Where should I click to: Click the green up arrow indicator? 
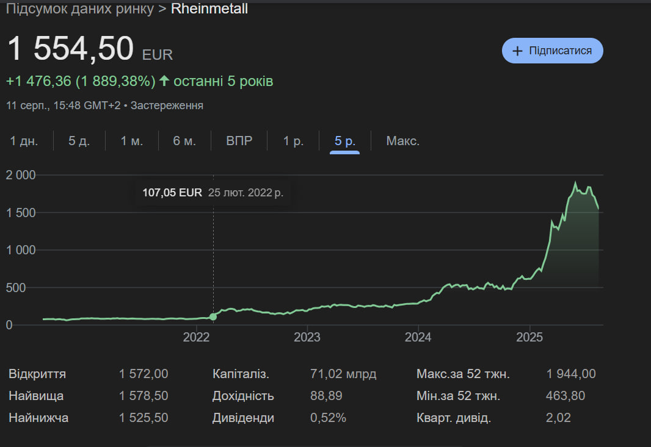click(x=164, y=80)
